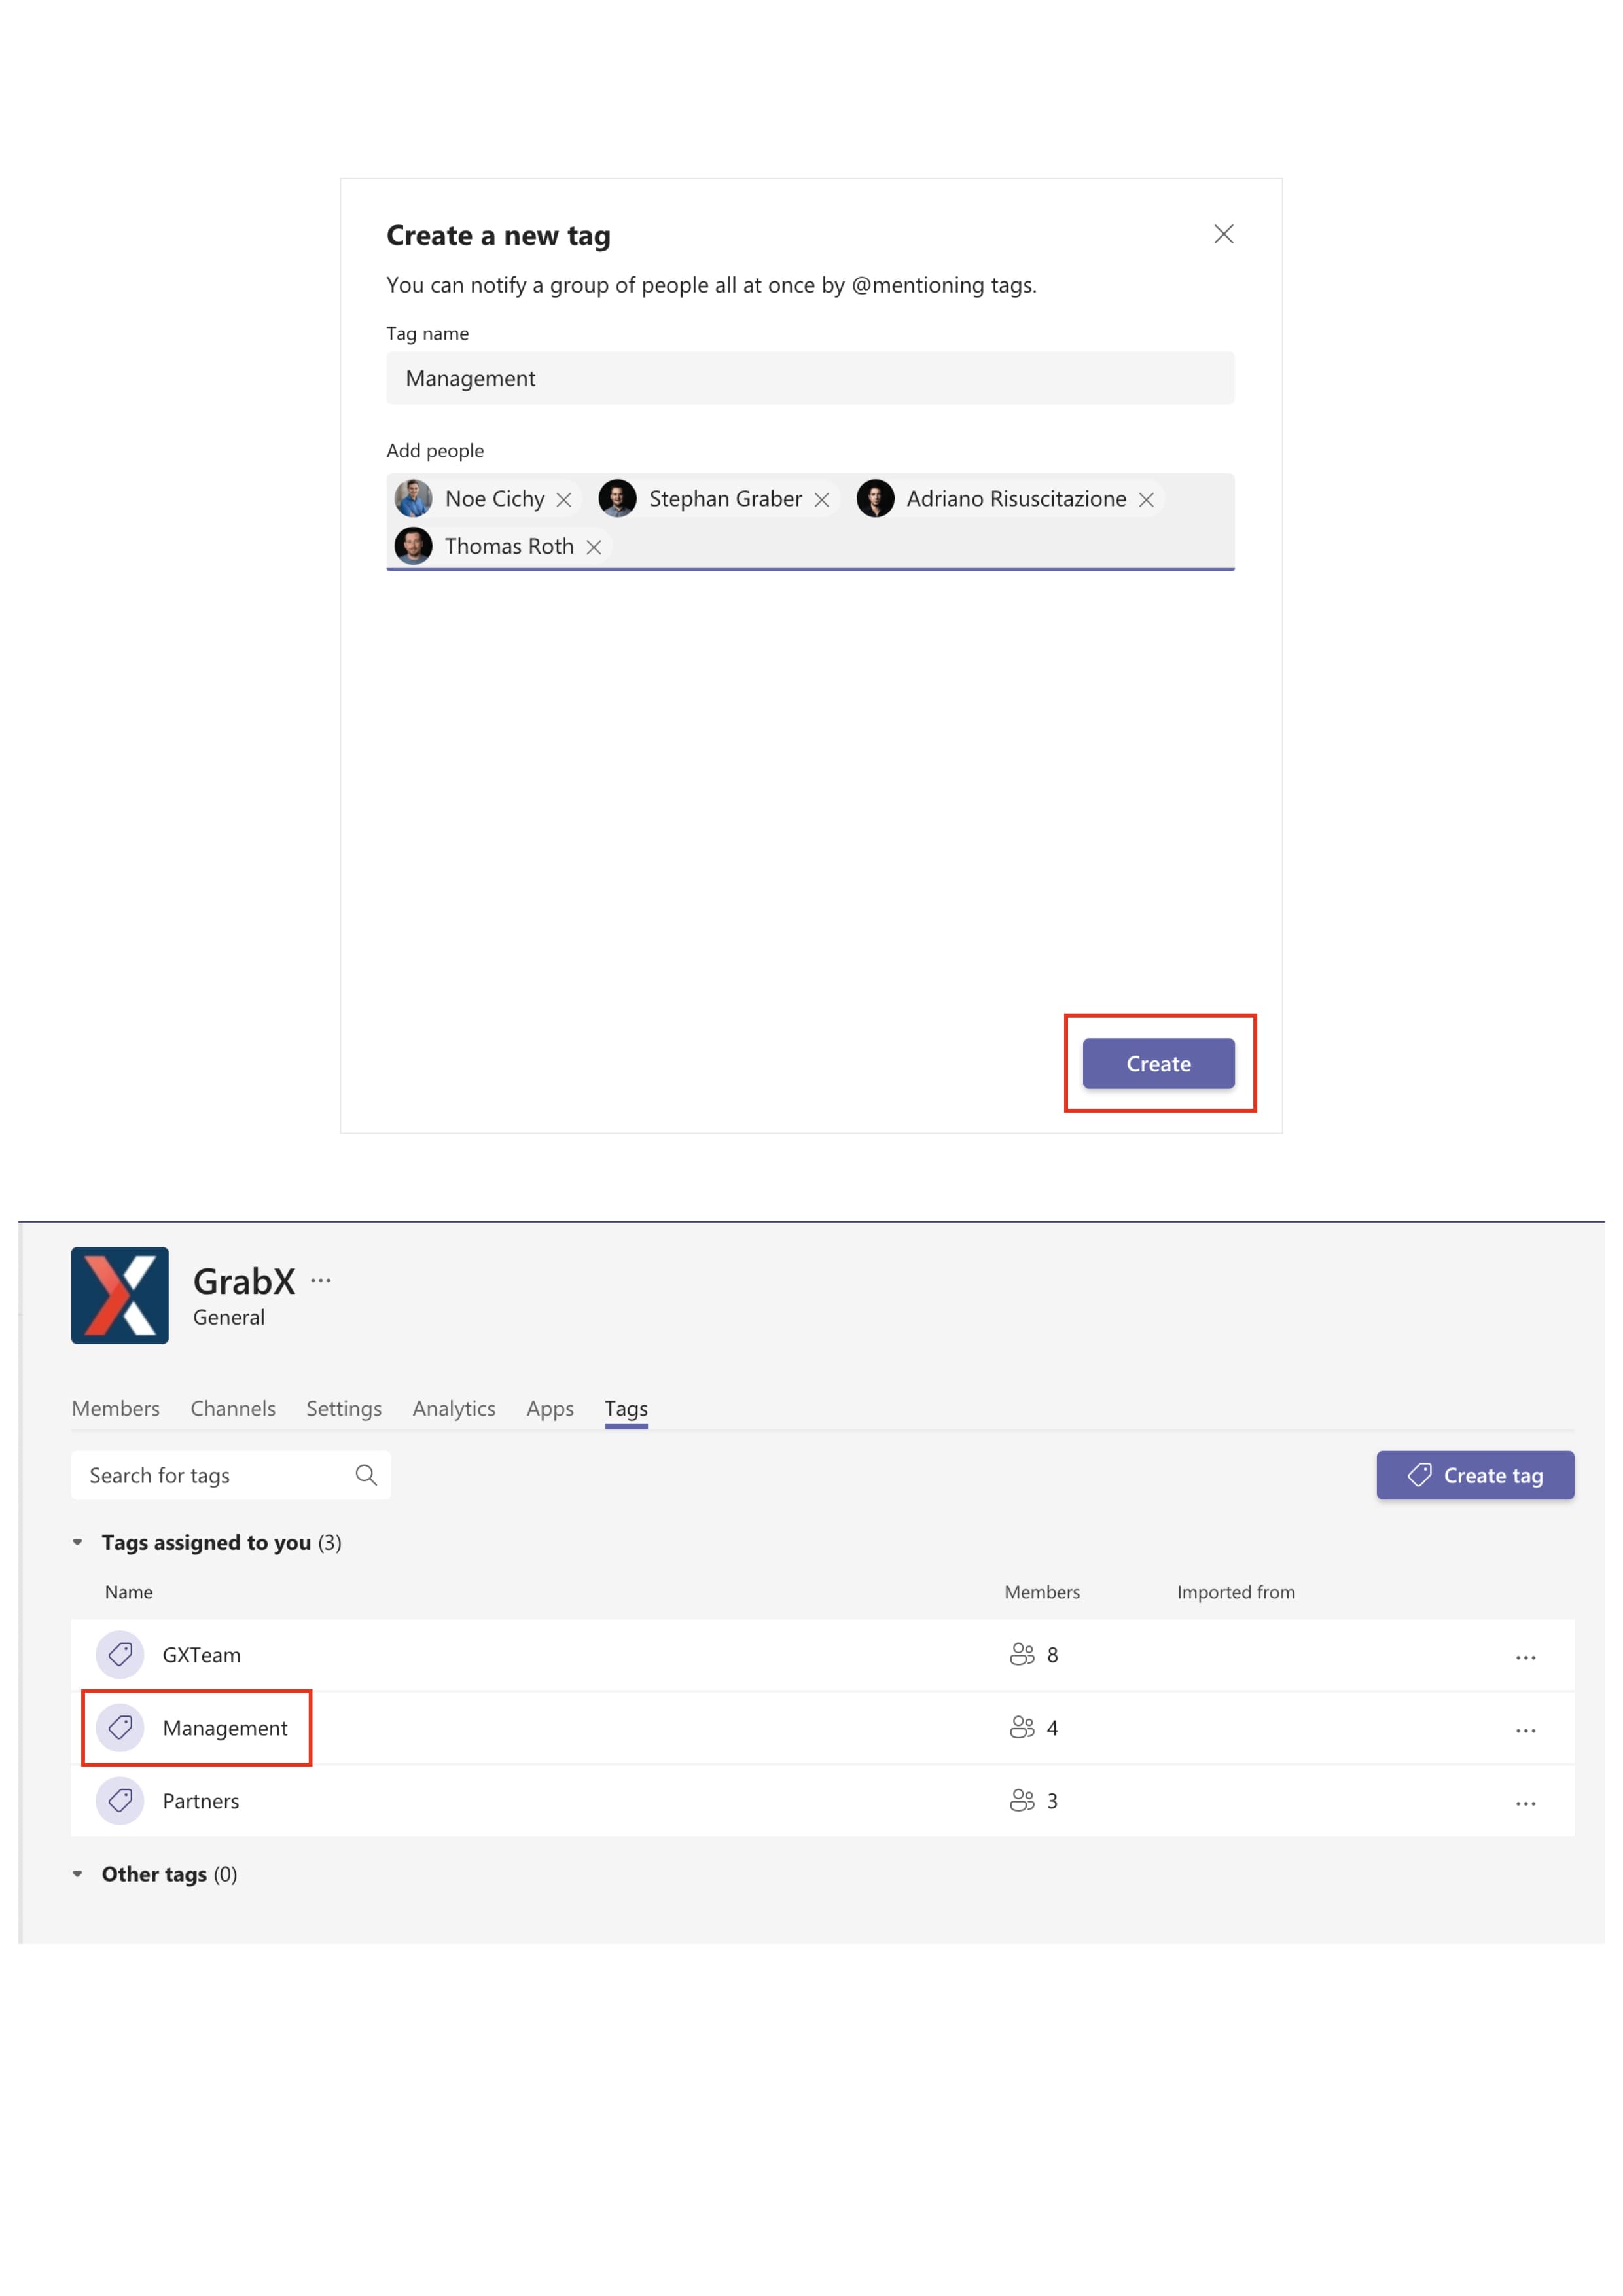The height and width of the screenshot is (2296, 1623).
Task: Remove Stephan Graber from the tag
Action: (x=822, y=500)
